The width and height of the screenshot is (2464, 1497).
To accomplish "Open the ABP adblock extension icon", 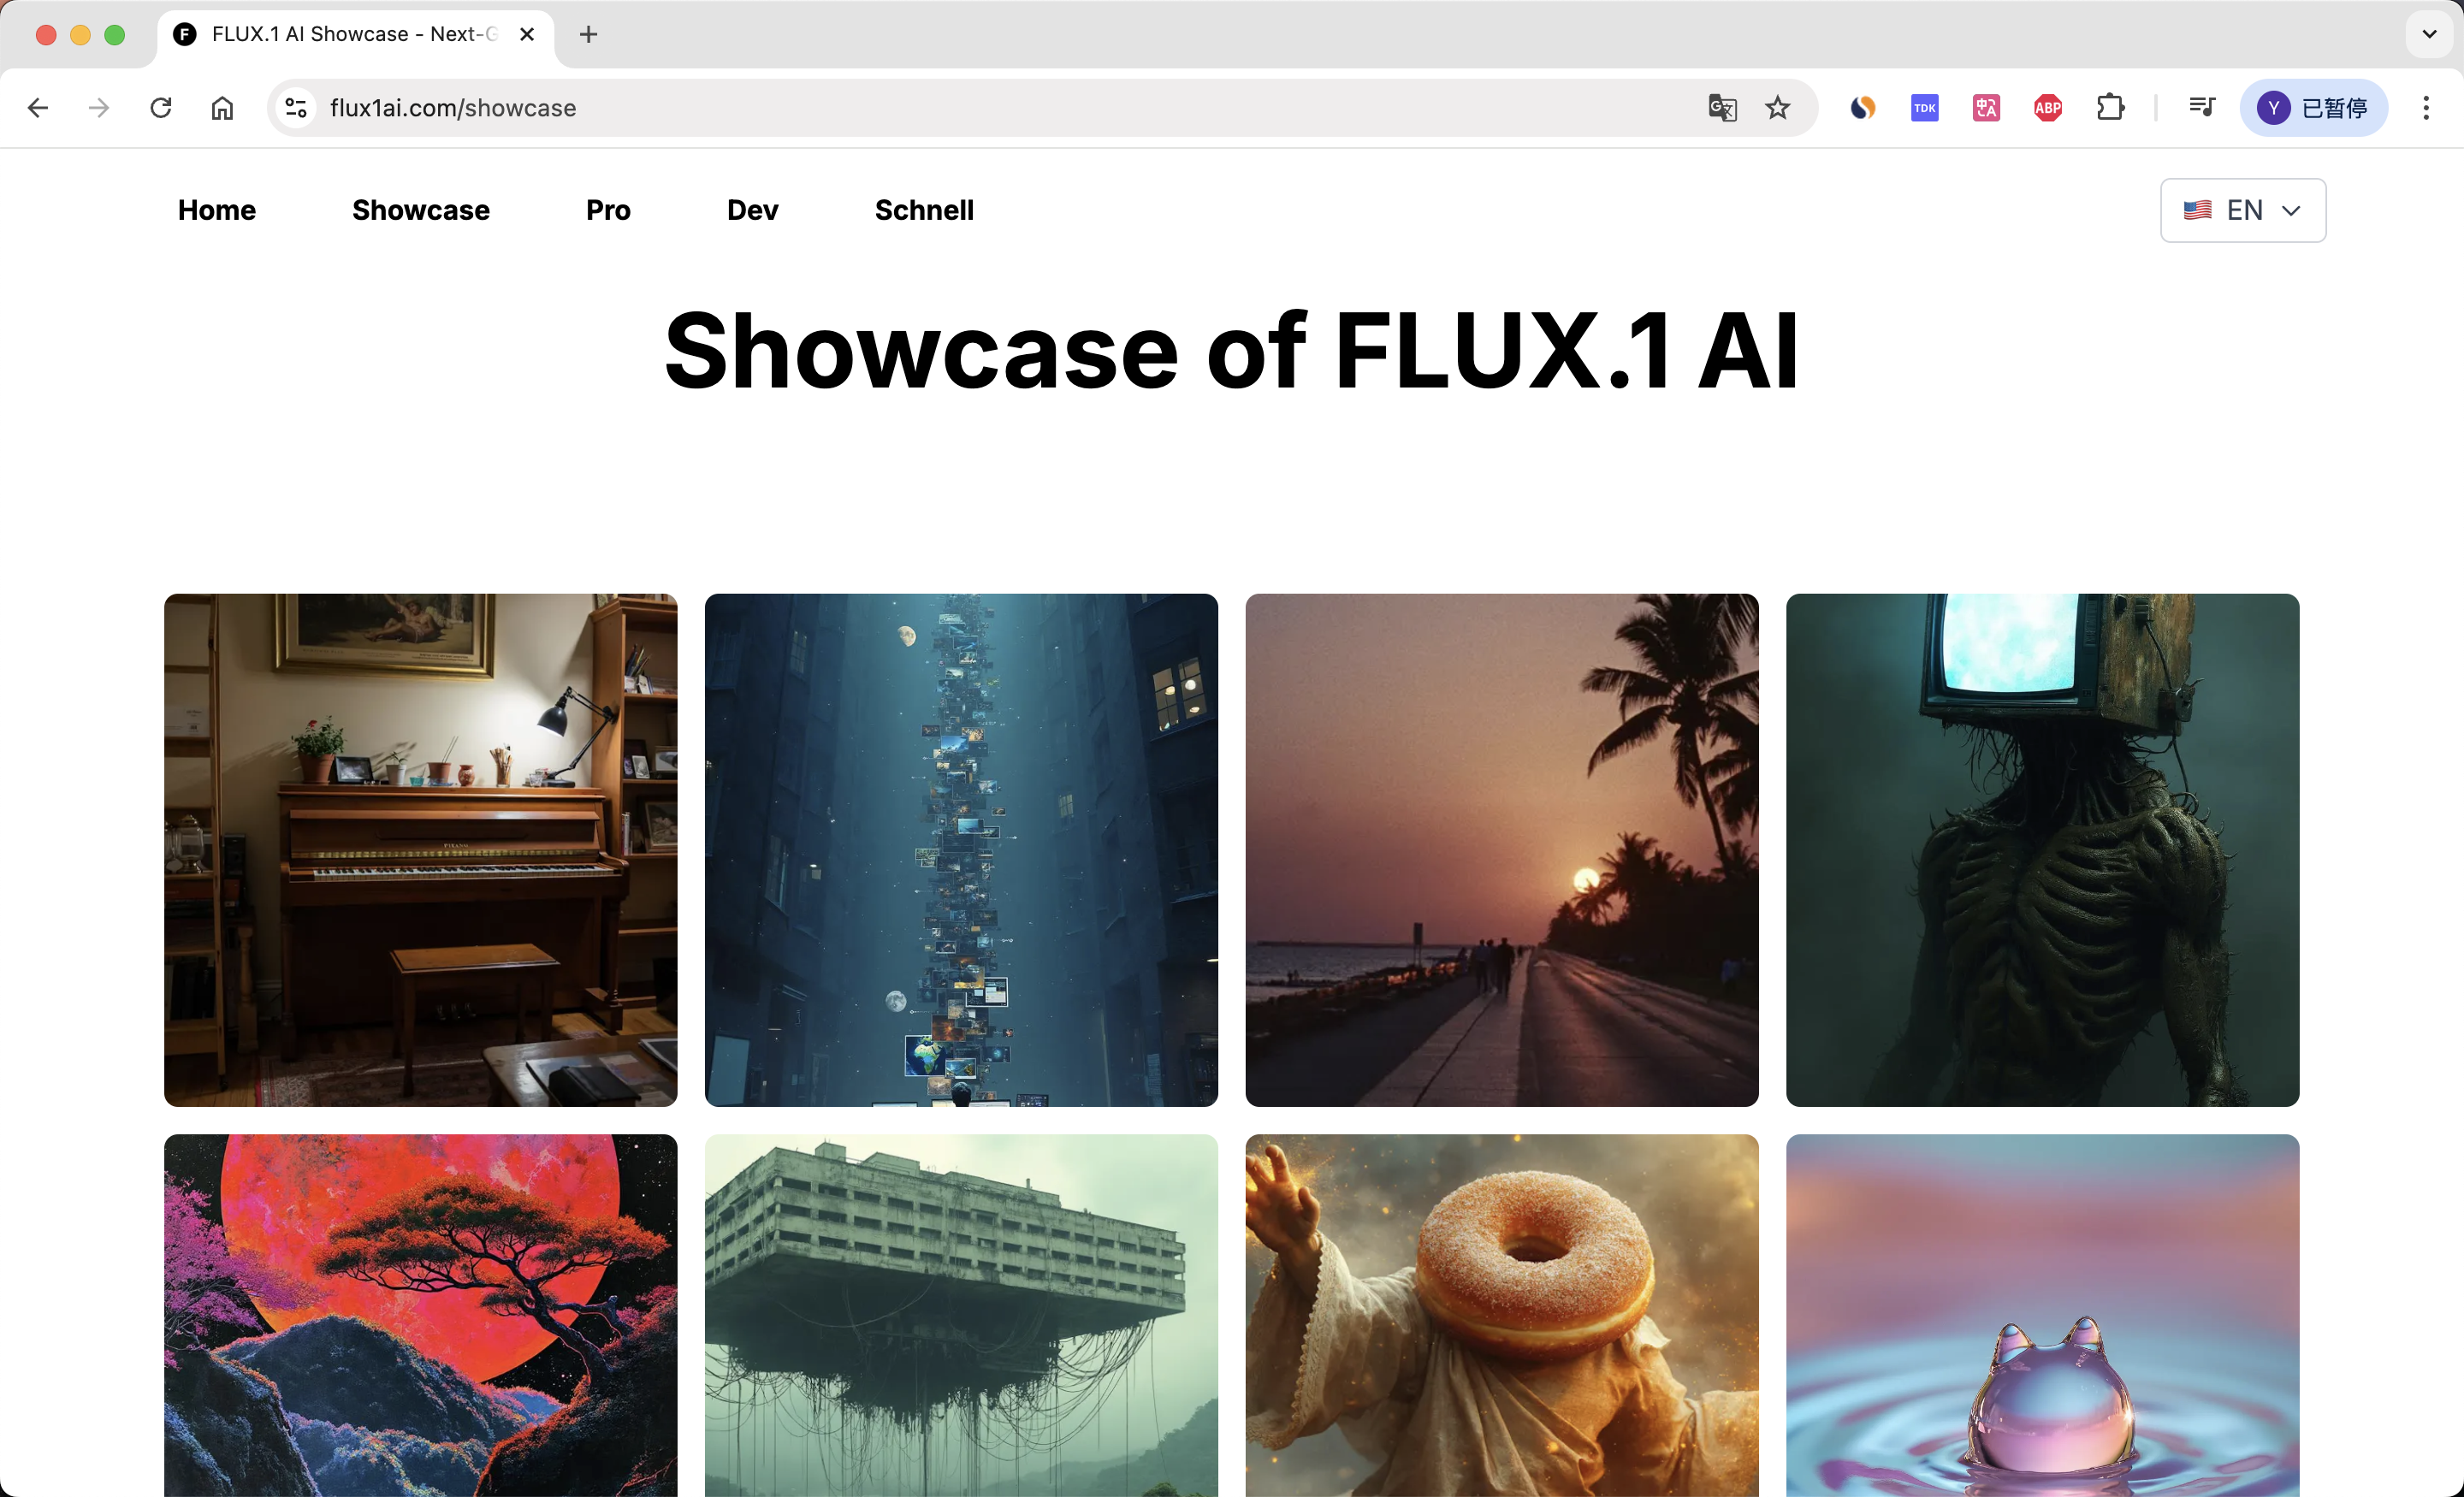I will coord(2048,107).
